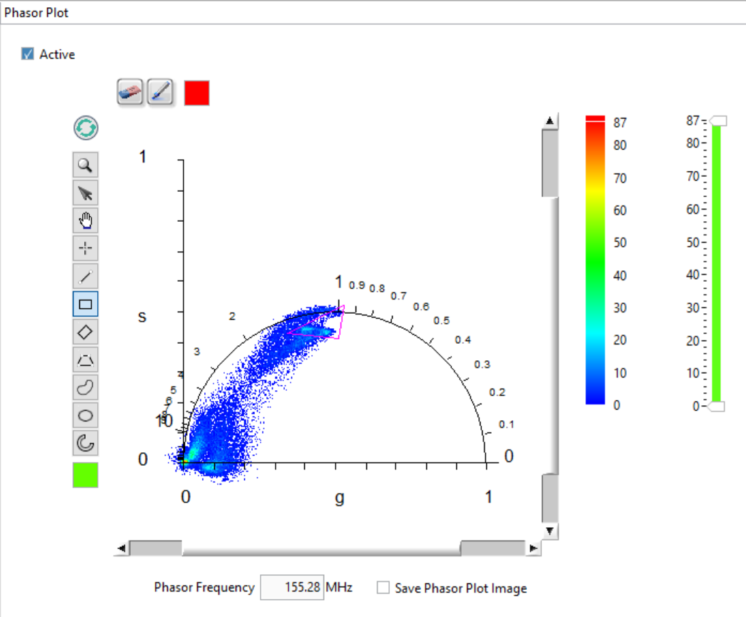Click the Phasor Plot title text

pyautogui.click(x=36, y=13)
